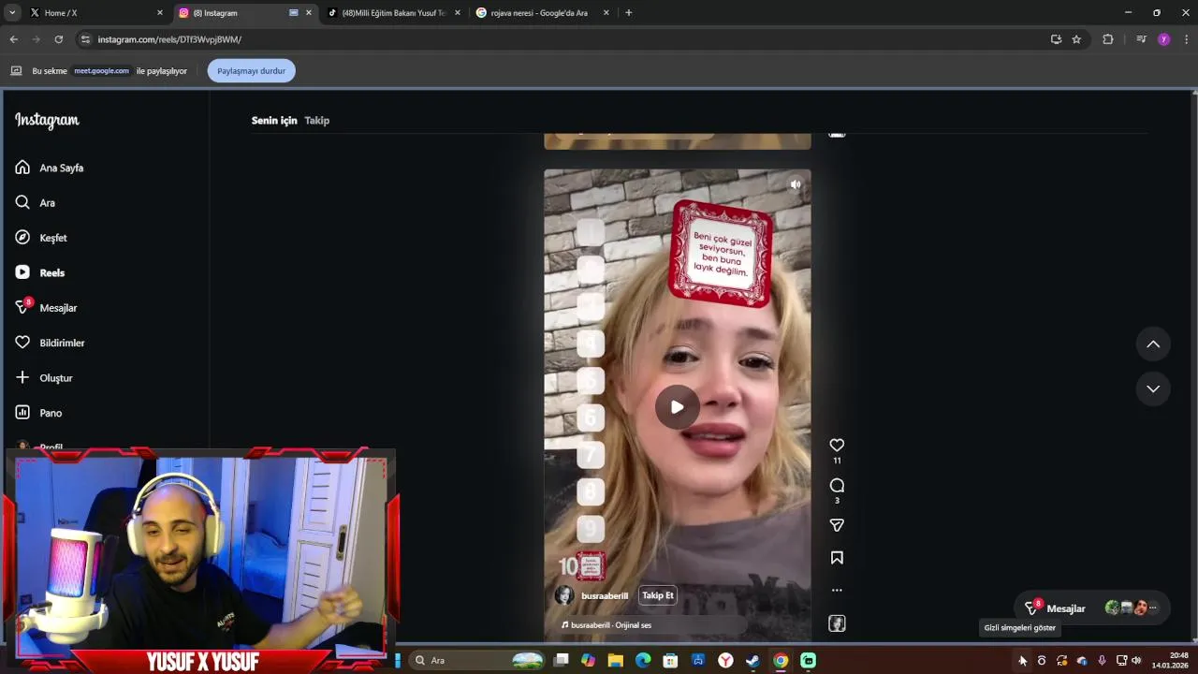Click the audio thumbnail below more options

(837, 623)
